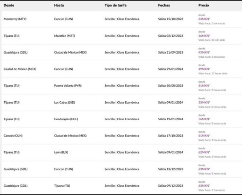The height and width of the screenshot is (195, 242).
Task: Select the 63MXN Guadalajara to Tijuana price
Action: click(203, 186)
